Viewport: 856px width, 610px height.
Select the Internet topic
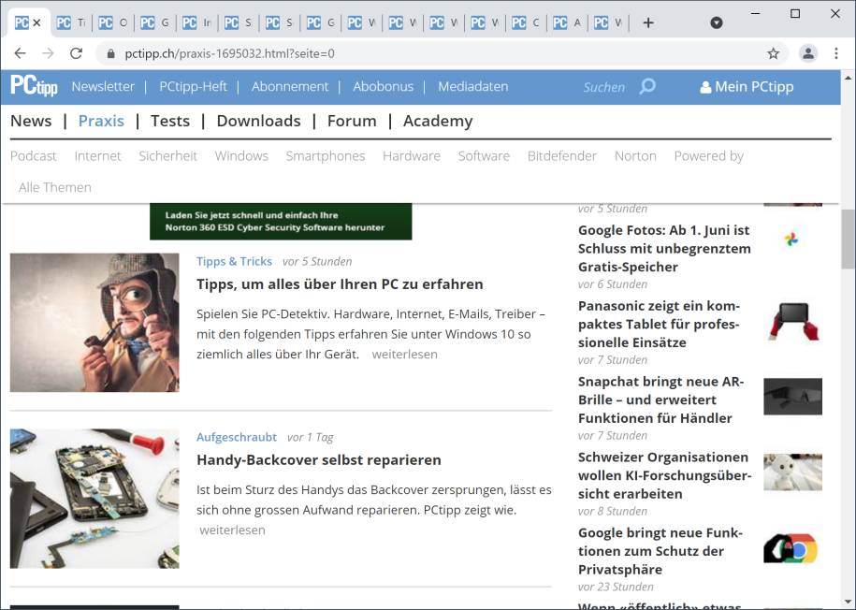point(97,156)
